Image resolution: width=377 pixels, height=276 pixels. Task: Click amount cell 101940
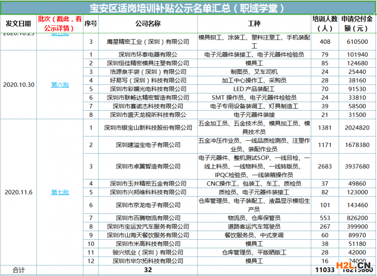(357, 55)
